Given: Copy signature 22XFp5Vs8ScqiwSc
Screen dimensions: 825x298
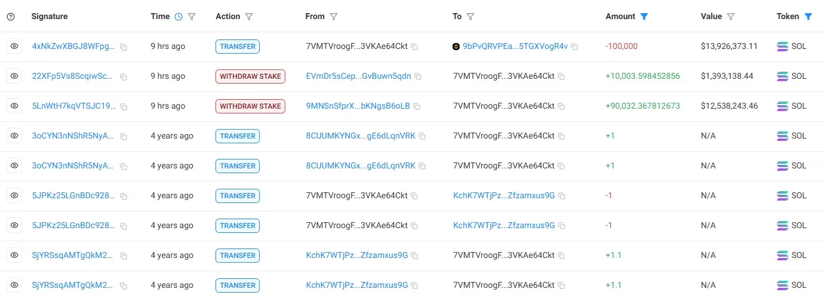Looking at the screenshot, I should pyautogui.click(x=124, y=76).
